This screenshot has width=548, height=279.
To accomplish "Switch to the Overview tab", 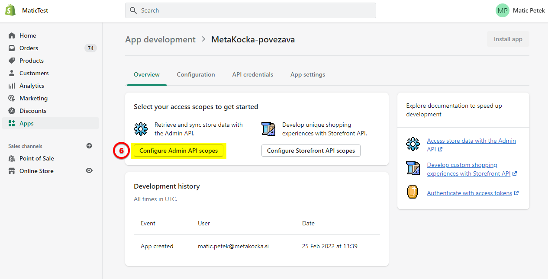I will click(x=147, y=74).
